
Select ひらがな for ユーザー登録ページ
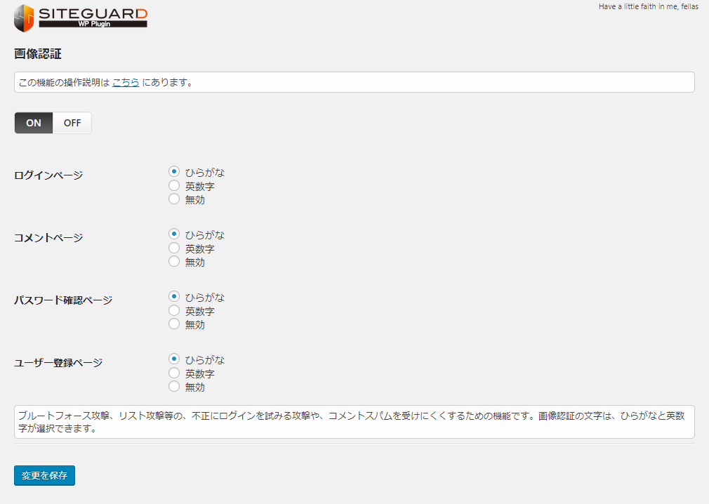175,359
